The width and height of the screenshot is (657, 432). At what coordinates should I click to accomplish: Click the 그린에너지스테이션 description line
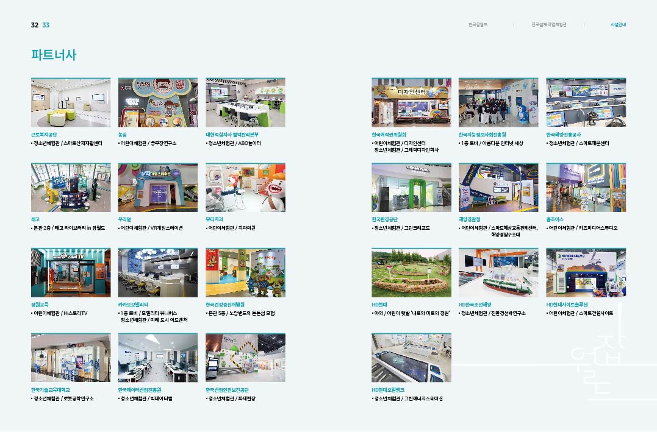[407, 398]
